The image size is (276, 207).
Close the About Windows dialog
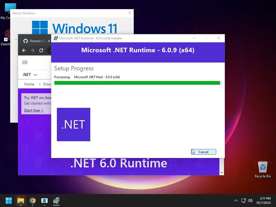(130, 13)
